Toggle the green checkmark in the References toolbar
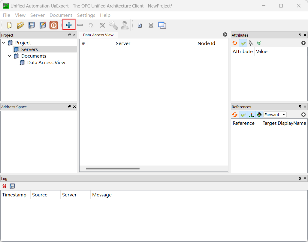This screenshot has height=242, width=308. point(243,115)
